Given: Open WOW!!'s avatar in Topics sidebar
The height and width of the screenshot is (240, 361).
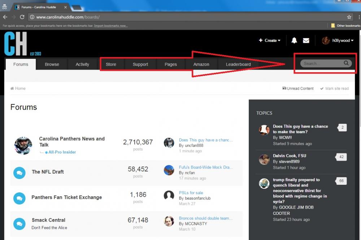Looking at the screenshot, I should [264, 130].
